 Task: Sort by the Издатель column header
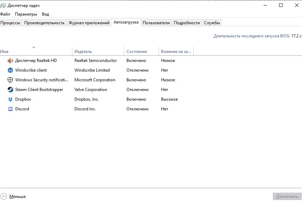[x=98, y=51]
